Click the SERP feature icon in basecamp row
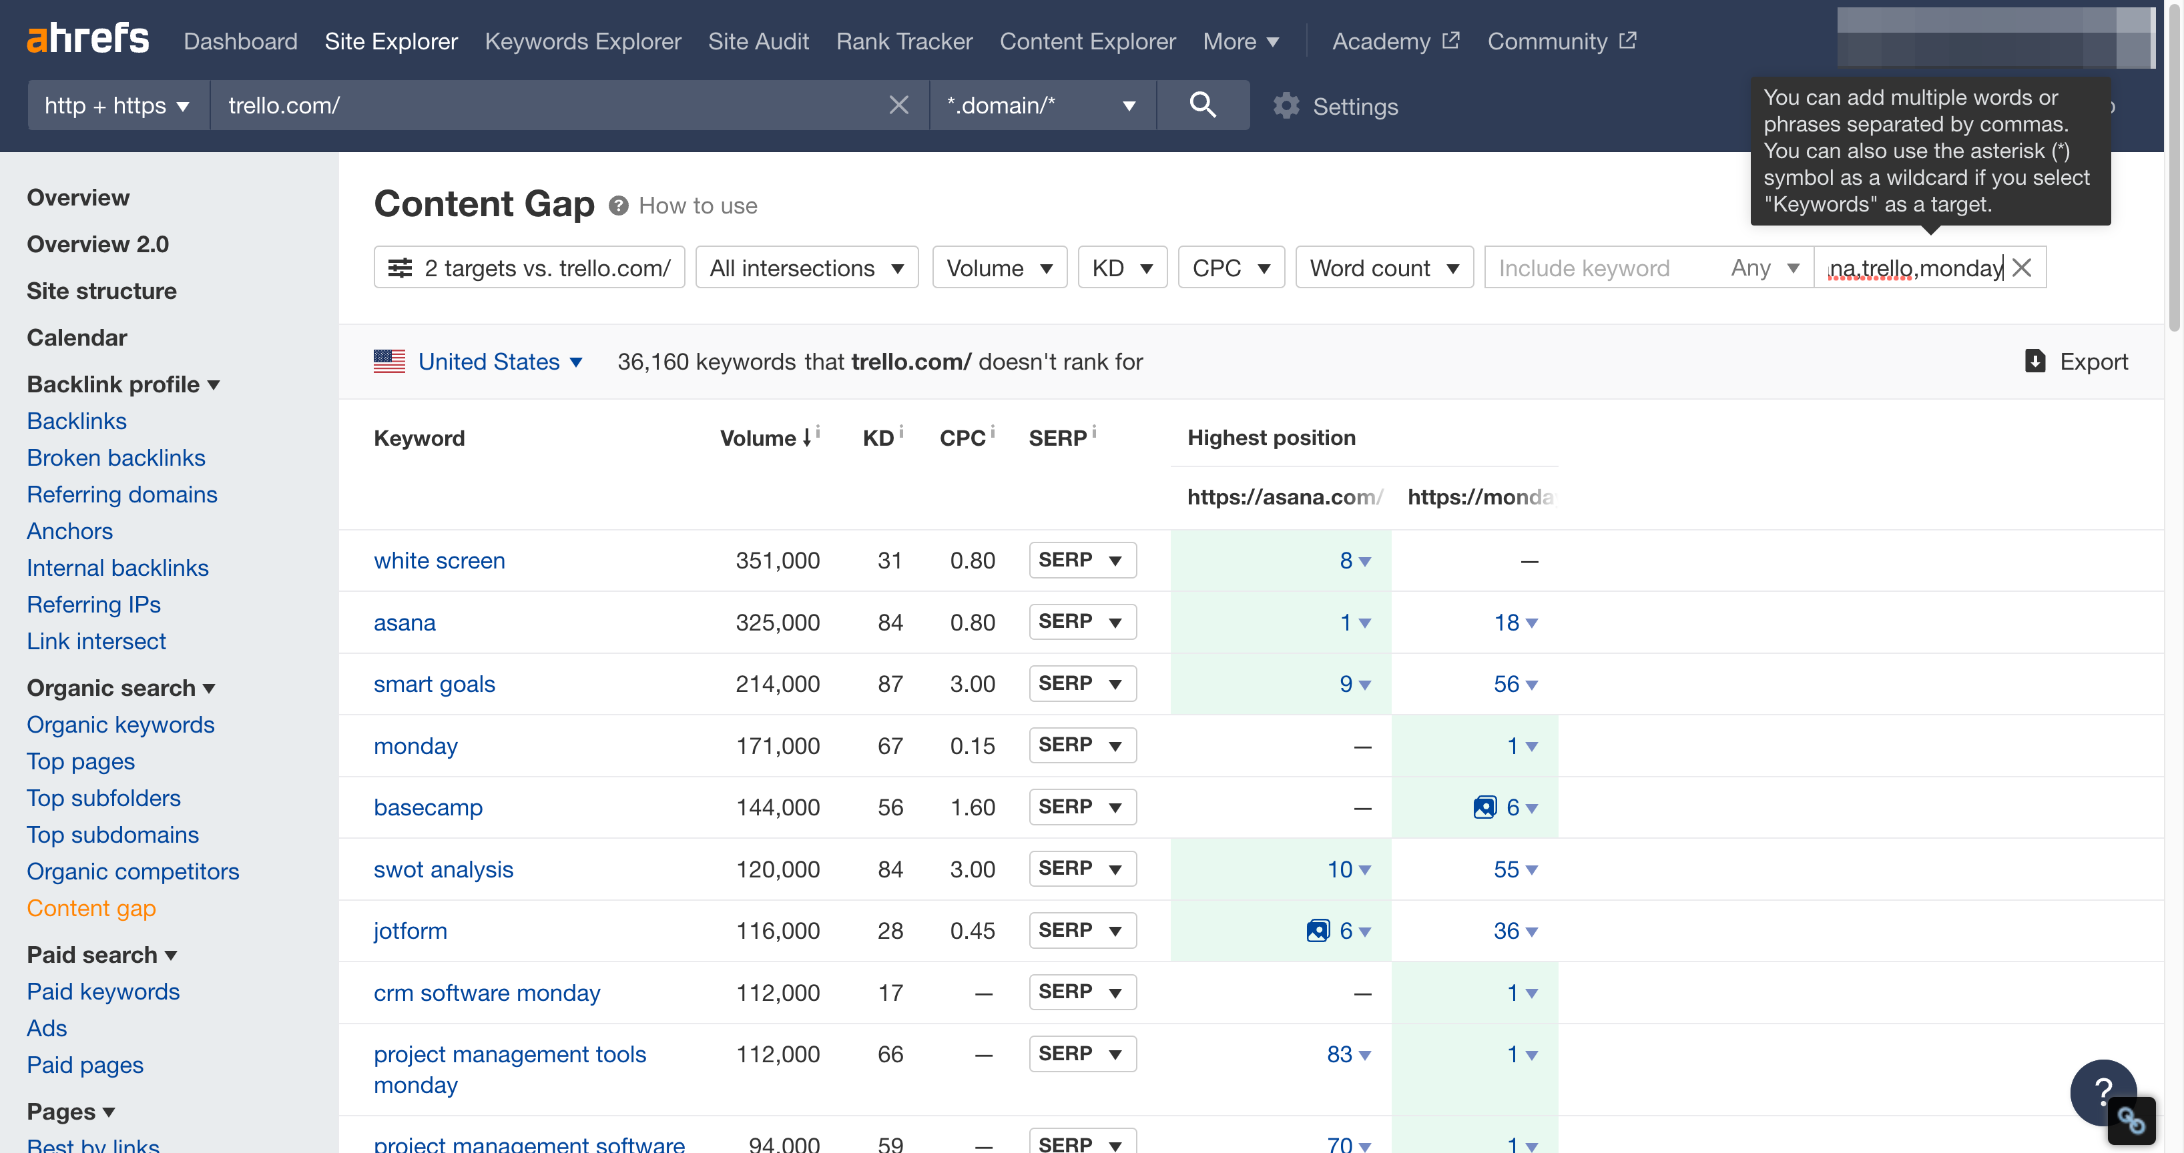 1484,807
